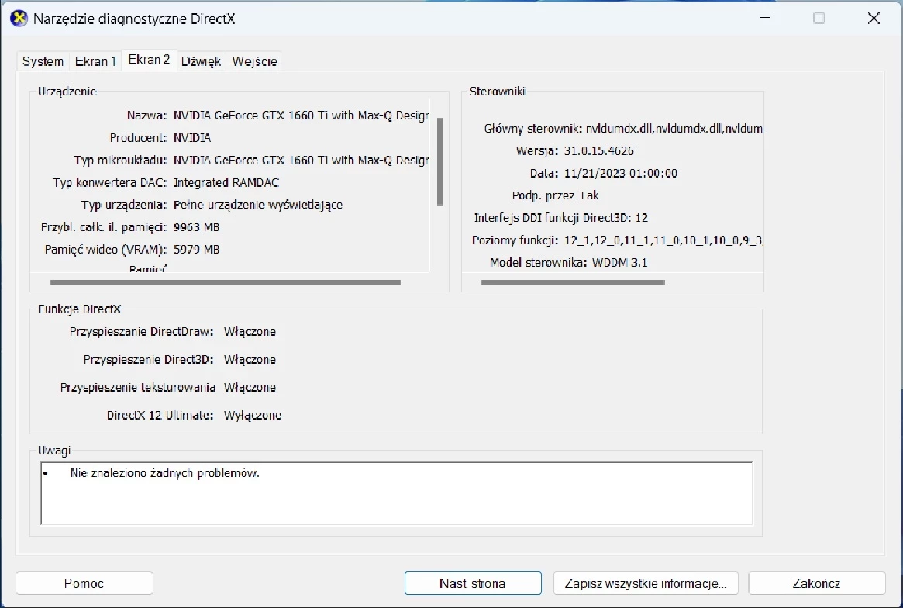
Task: Click the Podp. przez Tak line
Action: (x=555, y=196)
